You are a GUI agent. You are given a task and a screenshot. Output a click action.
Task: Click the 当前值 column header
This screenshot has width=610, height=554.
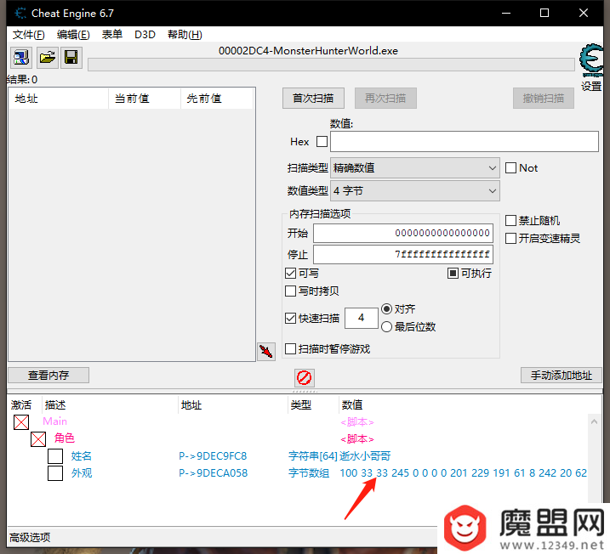point(145,99)
